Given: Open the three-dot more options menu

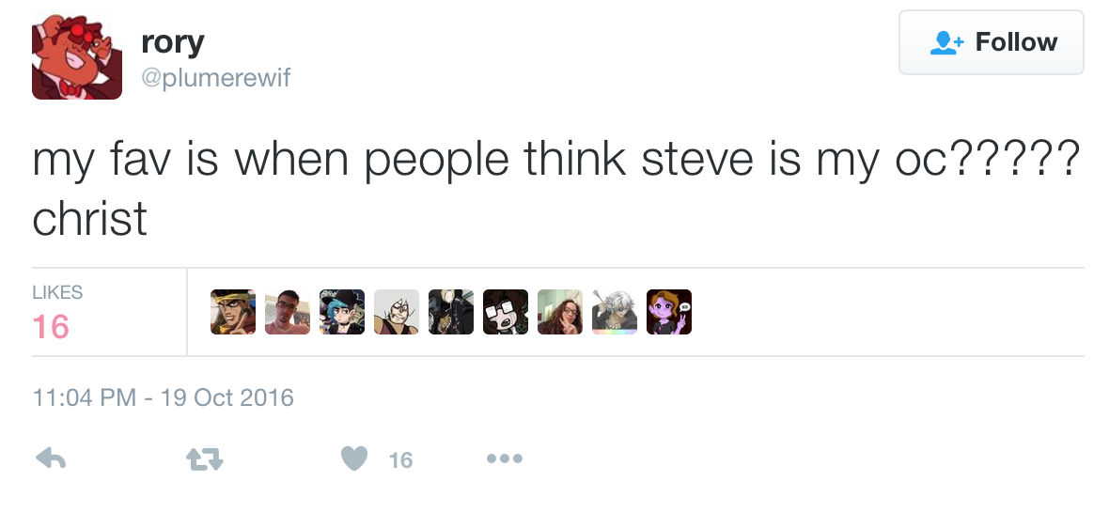Looking at the screenshot, I should (504, 459).
